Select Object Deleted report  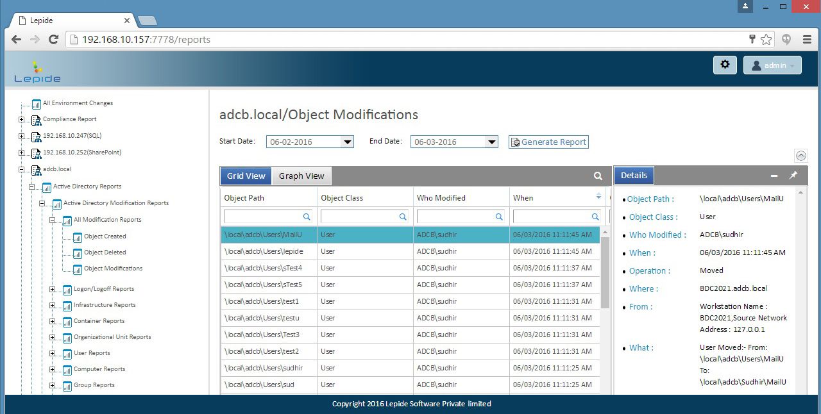pos(105,253)
